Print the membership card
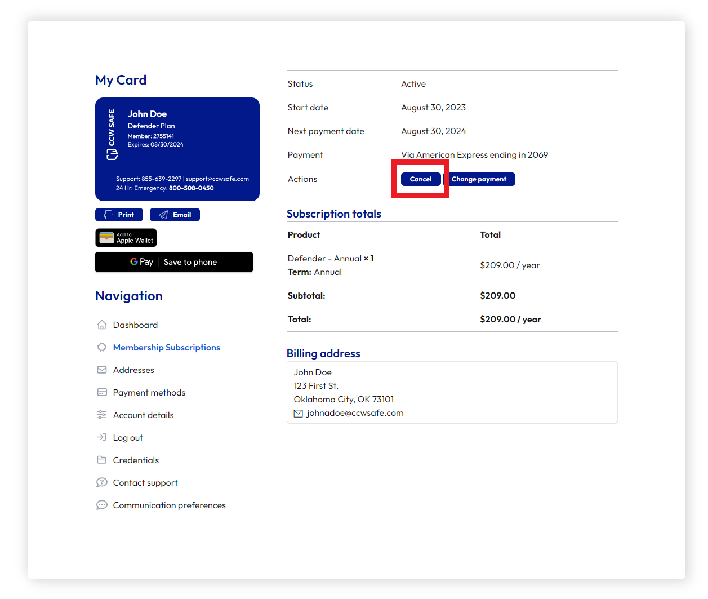Viewport: 708px width, 599px height. [119, 215]
